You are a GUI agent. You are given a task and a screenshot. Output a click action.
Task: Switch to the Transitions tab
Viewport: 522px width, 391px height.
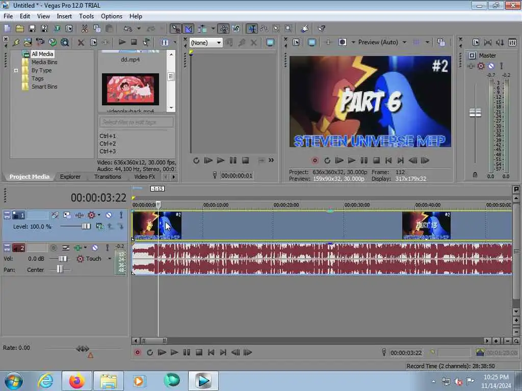point(108,177)
